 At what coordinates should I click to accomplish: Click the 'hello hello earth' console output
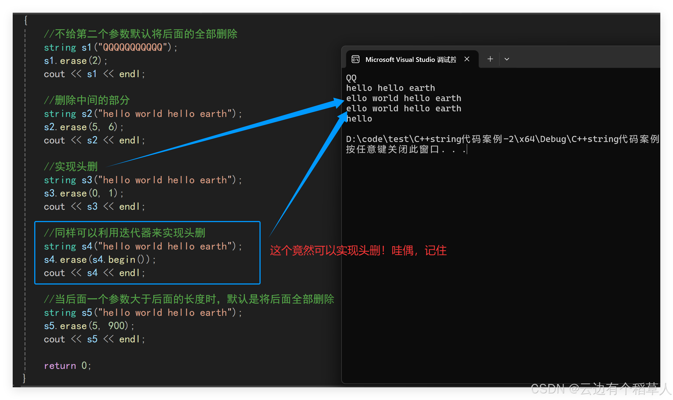point(390,88)
